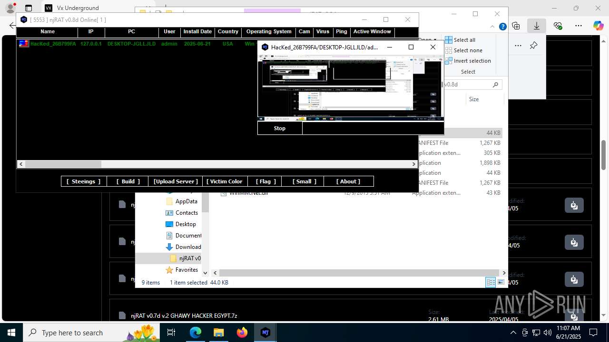The height and width of the screenshot is (342, 609).
Task: Open the [ About ] button
Action: (348, 181)
